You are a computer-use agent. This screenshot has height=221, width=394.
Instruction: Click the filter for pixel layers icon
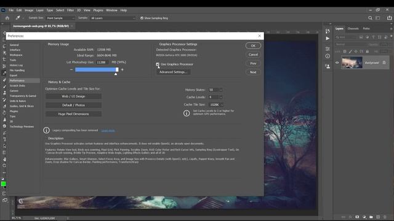pyautogui.click(x=361, y=37)
